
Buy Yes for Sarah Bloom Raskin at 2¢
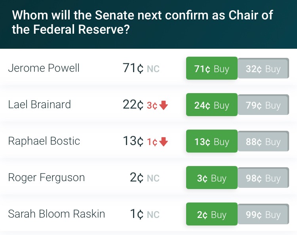211,214
